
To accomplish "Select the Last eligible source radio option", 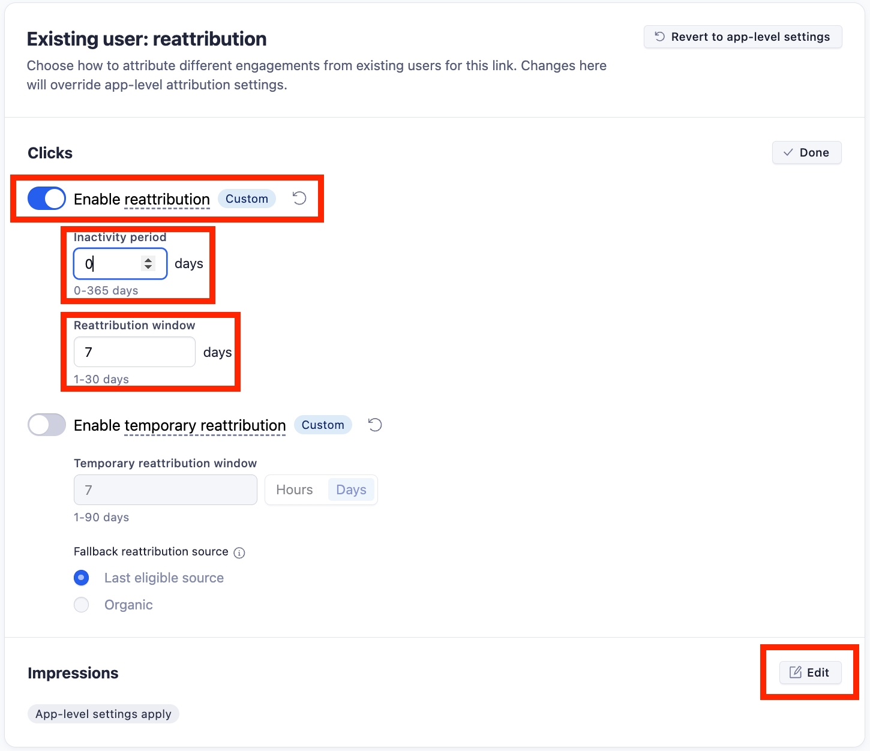I will (x=82, y=578).
